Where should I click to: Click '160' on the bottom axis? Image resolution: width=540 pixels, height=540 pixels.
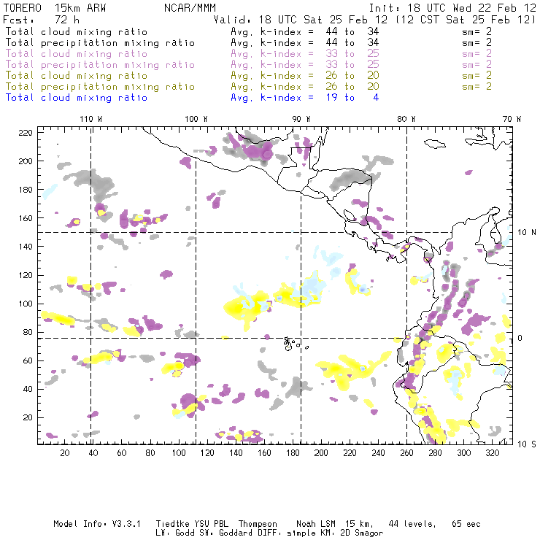(264, 453)
